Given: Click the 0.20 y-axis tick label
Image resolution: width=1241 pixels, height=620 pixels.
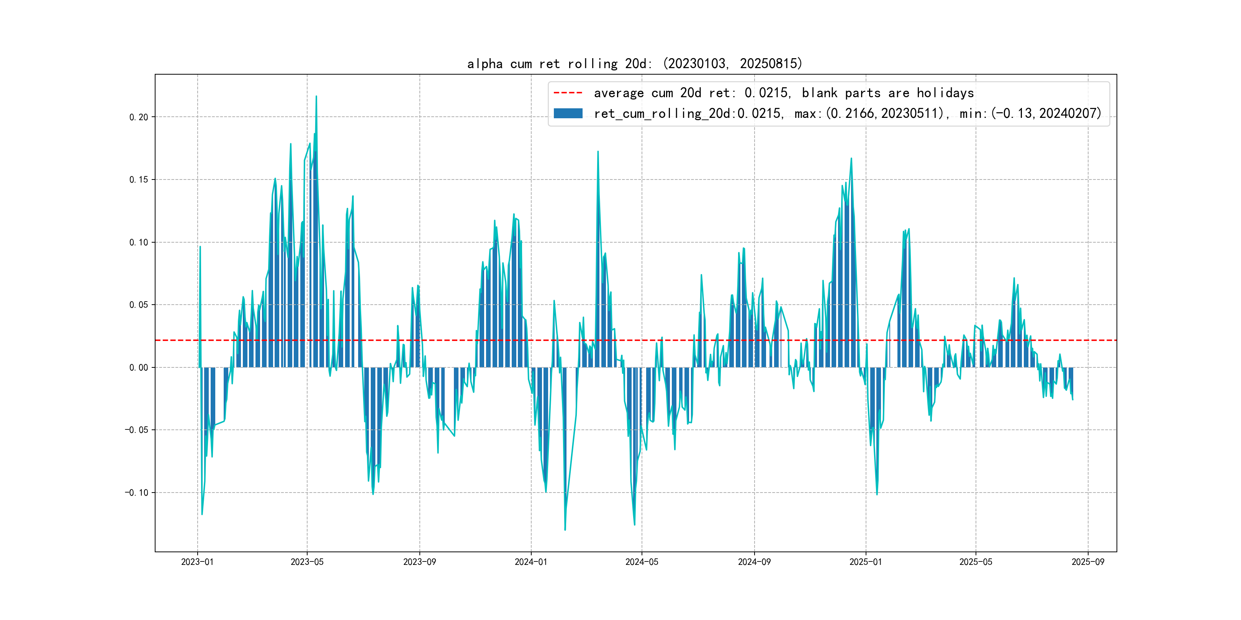Looking at the screenshot, I should click(x=138, y=117).
